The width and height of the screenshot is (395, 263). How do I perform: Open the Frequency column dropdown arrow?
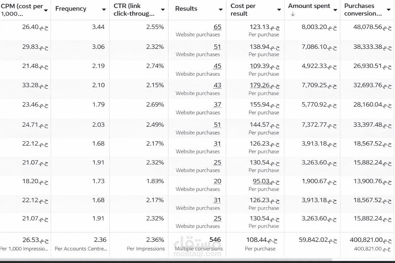104,10
